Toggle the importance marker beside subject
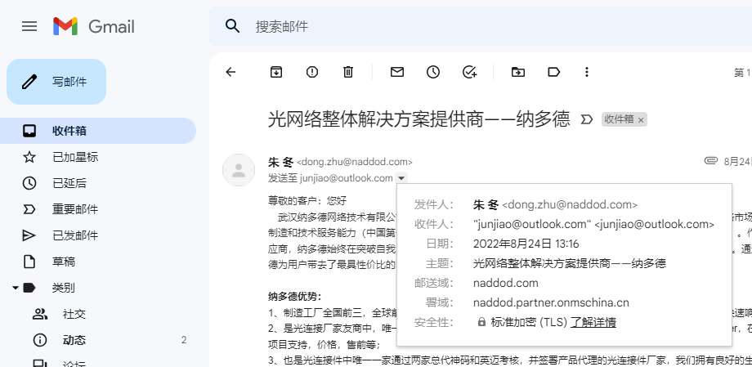Image resolution: width=752 pixels, height=367 pixels. pos(586,119)
